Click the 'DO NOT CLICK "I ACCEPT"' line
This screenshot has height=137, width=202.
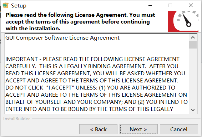click(90, 88)
